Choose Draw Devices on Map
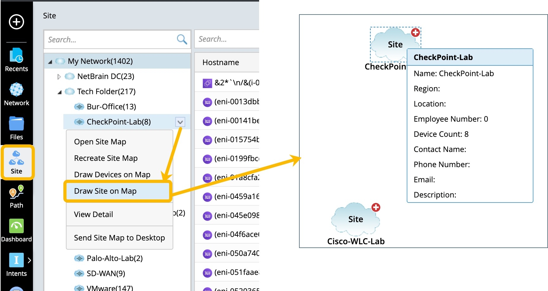The image size is (548, 291). coord(112,174)
